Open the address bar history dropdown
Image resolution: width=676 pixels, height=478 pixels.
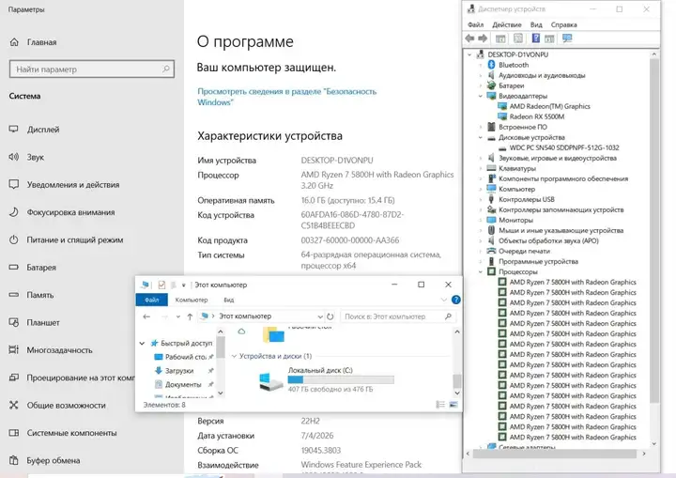point(320,316)
